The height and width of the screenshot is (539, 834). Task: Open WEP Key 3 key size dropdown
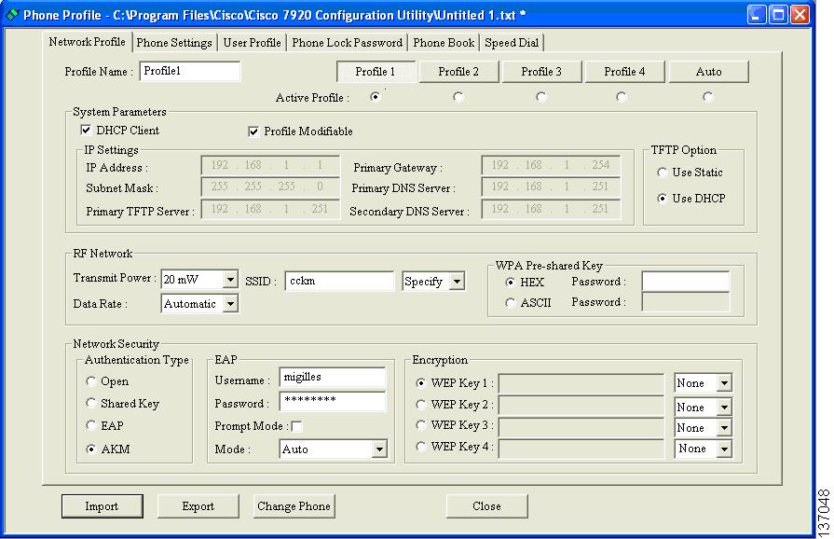click(724, 428)
